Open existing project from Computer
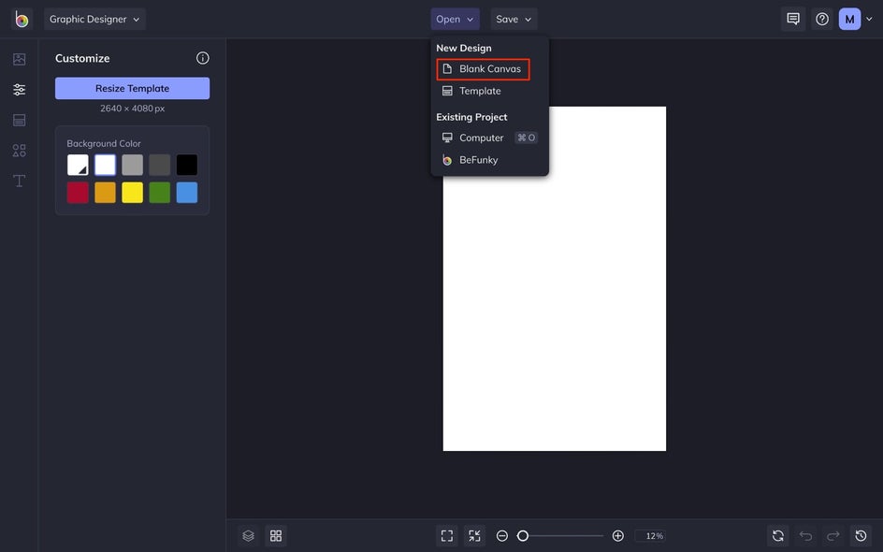The width and height of the screenshot is (883, 552). click(489, 138)
